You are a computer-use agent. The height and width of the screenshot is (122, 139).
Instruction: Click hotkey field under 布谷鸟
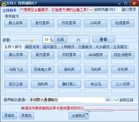point(96,91)
